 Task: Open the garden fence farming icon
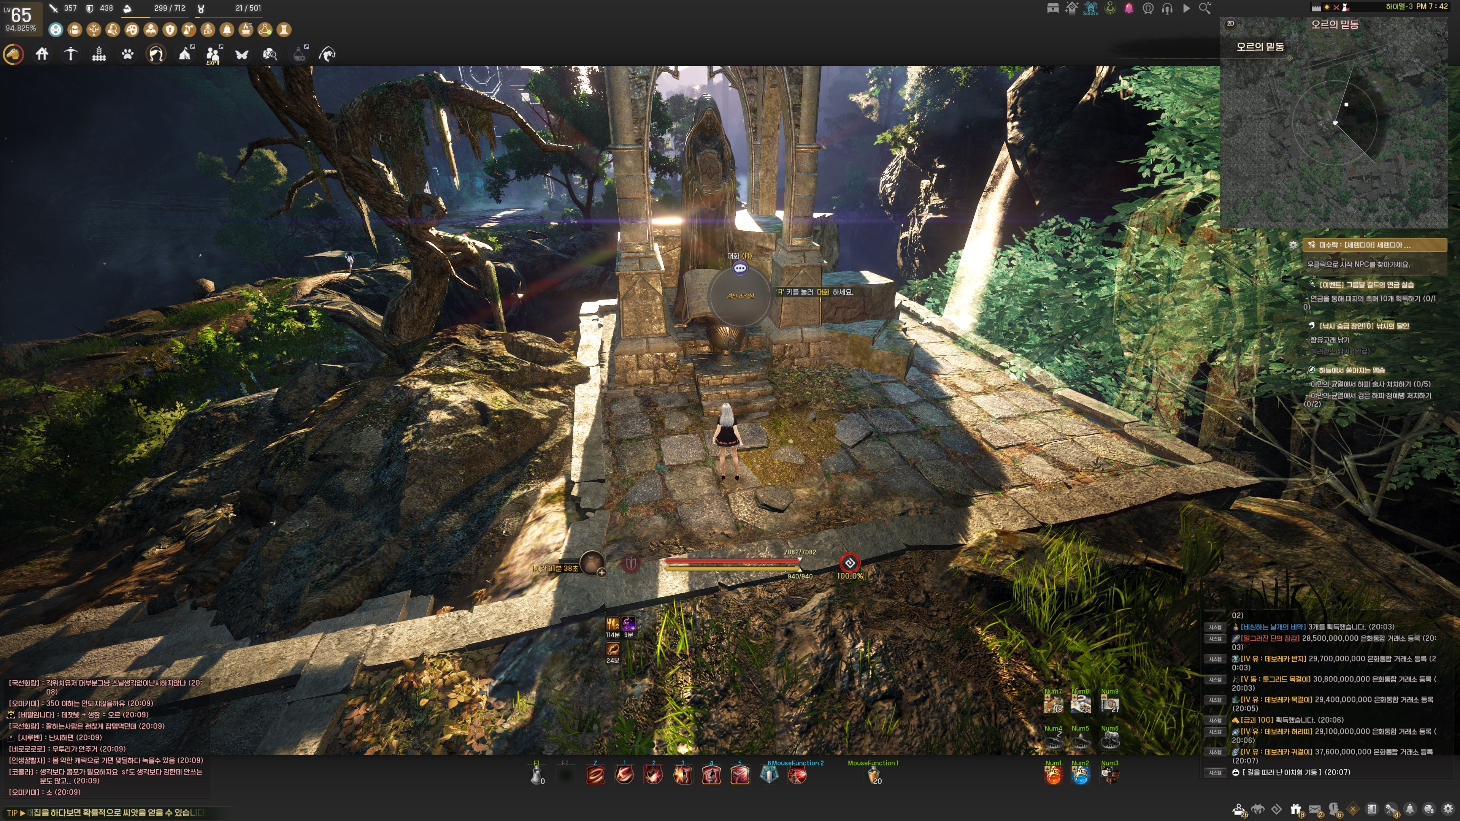pyautogui.click(x=99, y=54)
